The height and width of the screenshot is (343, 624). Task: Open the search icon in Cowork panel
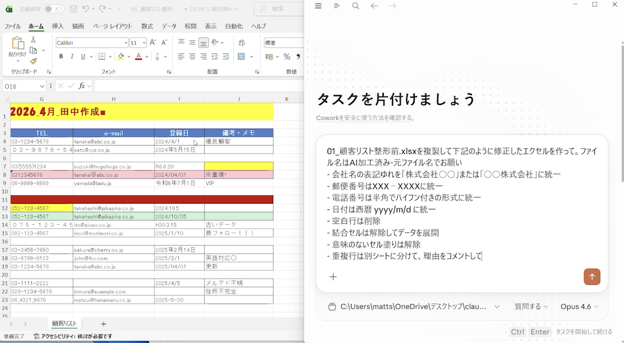[x=356, y=6]
